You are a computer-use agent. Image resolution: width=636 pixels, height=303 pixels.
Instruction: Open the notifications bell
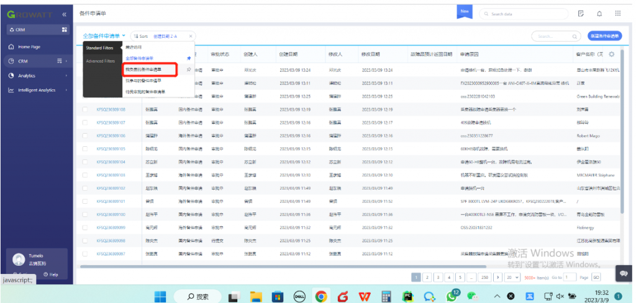click(599, 14)
